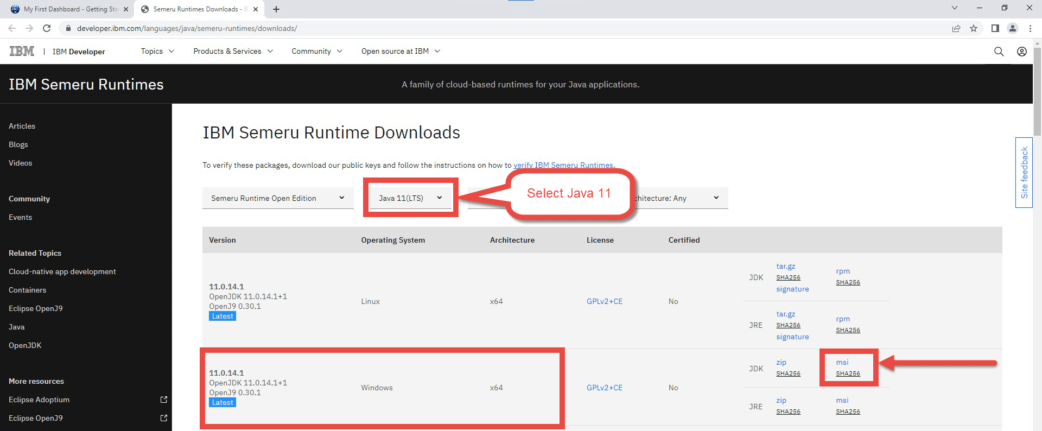Open GPLv2+CE license for Linux row

pos(605,301)
